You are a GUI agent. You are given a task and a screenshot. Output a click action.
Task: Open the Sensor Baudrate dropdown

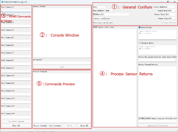172,7
